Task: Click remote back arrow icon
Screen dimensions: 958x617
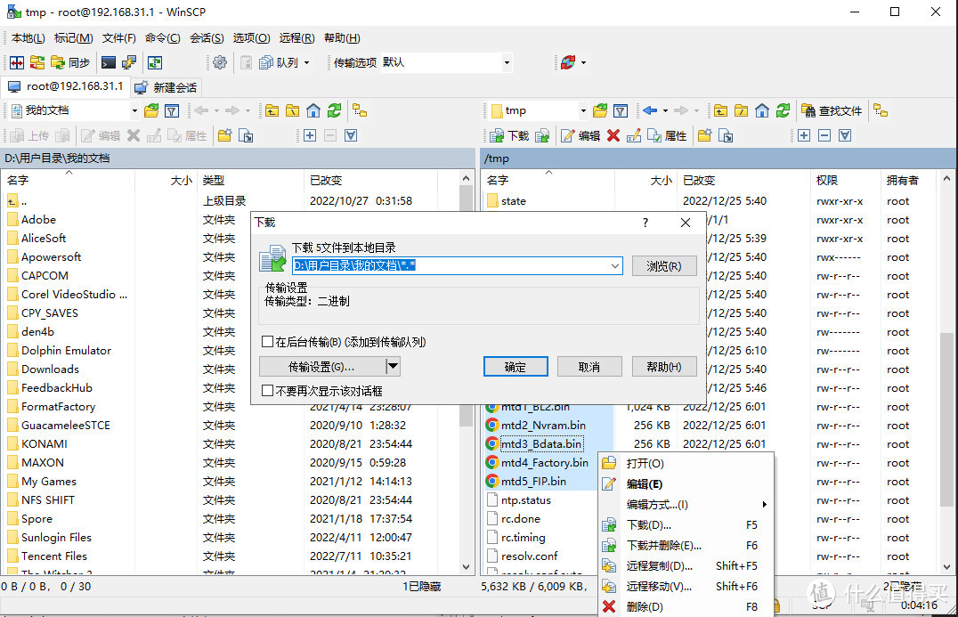Action: tap(650, 110)
